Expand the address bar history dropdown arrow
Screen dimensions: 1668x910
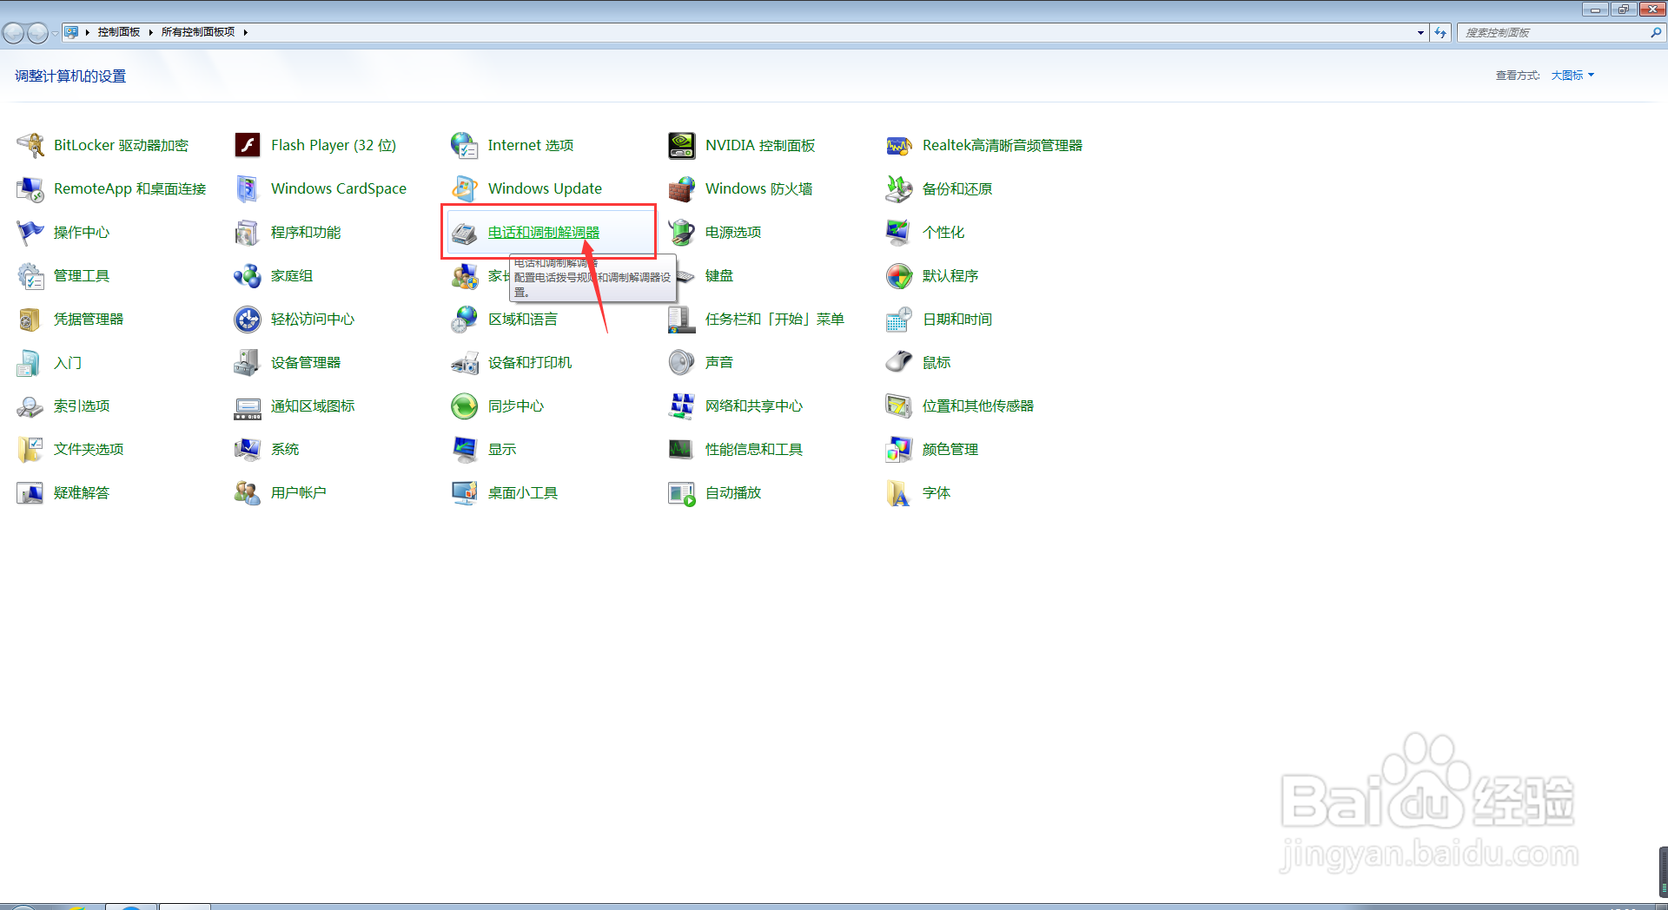pos(1420,32)
